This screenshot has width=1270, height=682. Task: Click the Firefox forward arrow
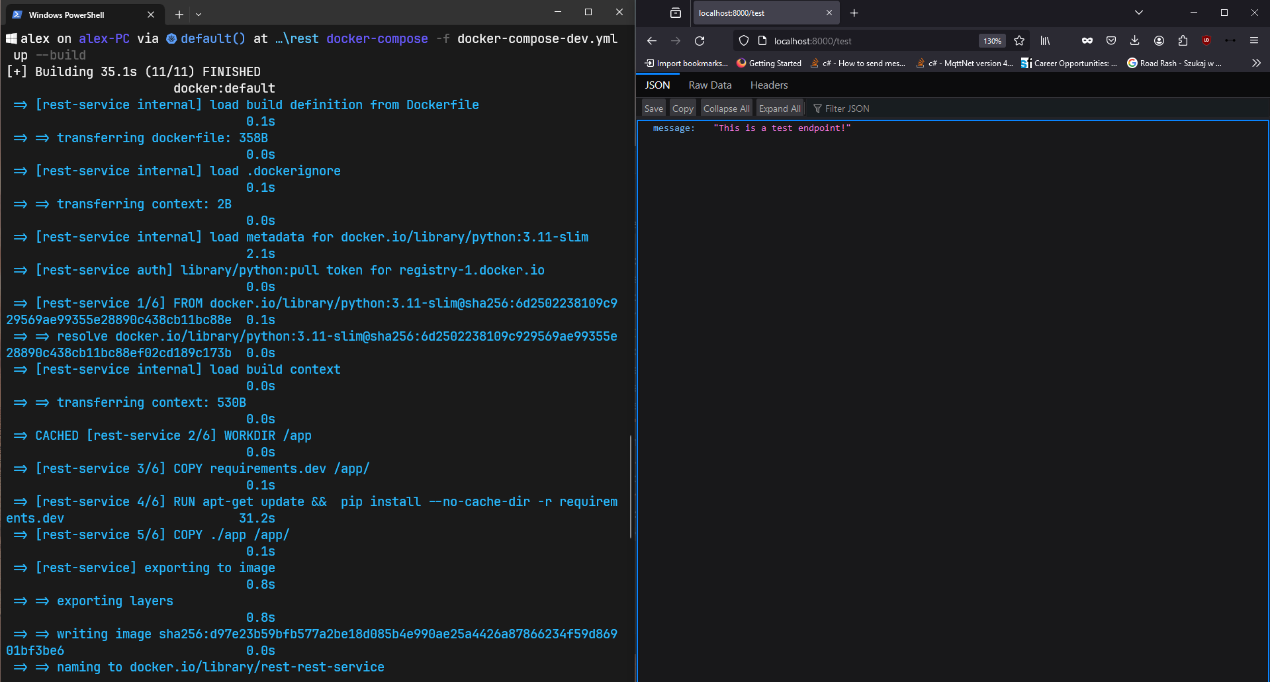click(676, 41)
